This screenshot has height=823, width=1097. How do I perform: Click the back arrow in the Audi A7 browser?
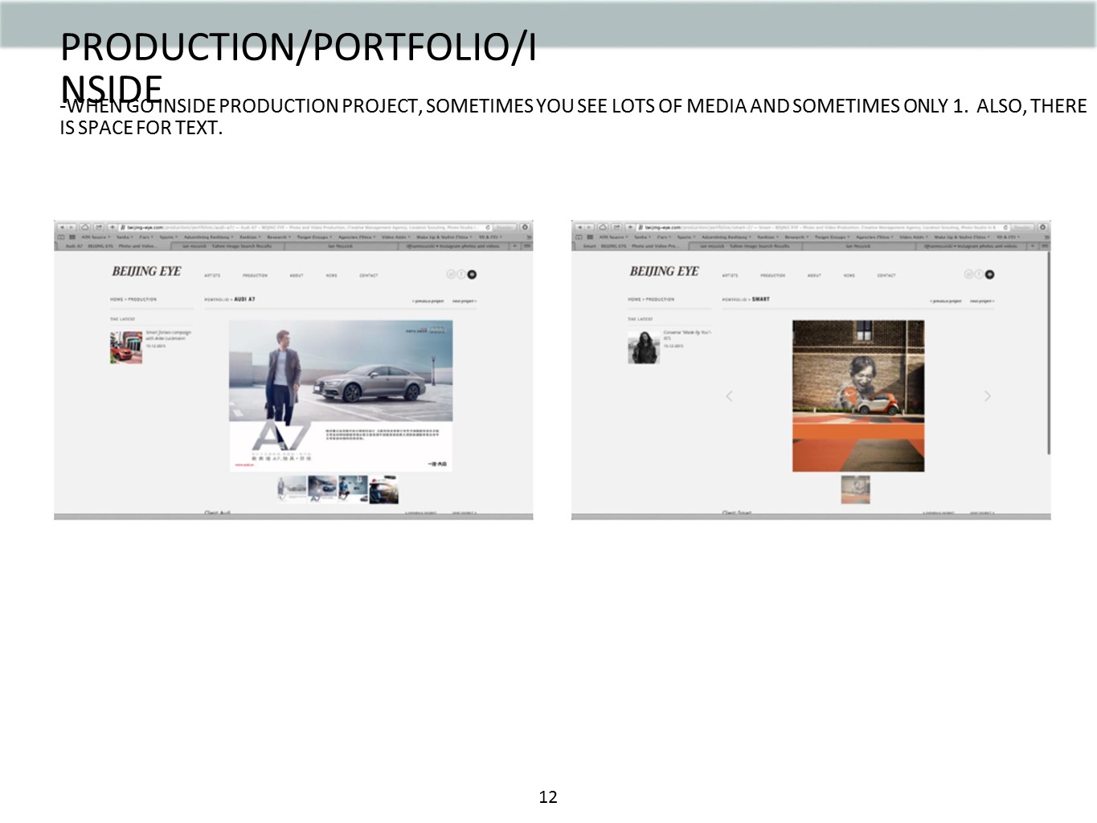[62, 227]
